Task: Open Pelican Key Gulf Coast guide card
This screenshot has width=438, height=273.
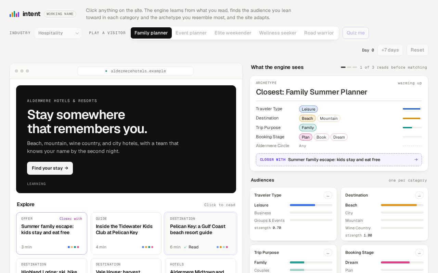Action: click(201, 233)
